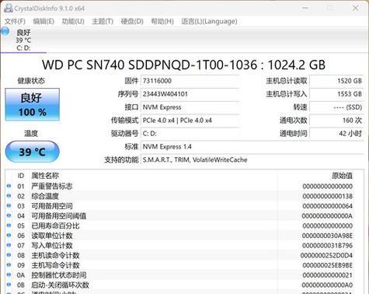Select the 读取单位计数 attribute name
The image size is (369, 294).
(52, 236)
